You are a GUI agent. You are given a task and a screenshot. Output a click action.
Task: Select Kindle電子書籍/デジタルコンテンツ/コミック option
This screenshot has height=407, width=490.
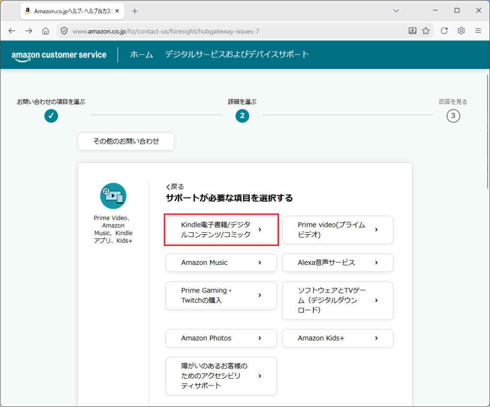click(221, 230)
